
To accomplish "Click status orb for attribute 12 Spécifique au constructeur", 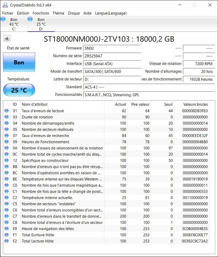I will click(7, 160).
